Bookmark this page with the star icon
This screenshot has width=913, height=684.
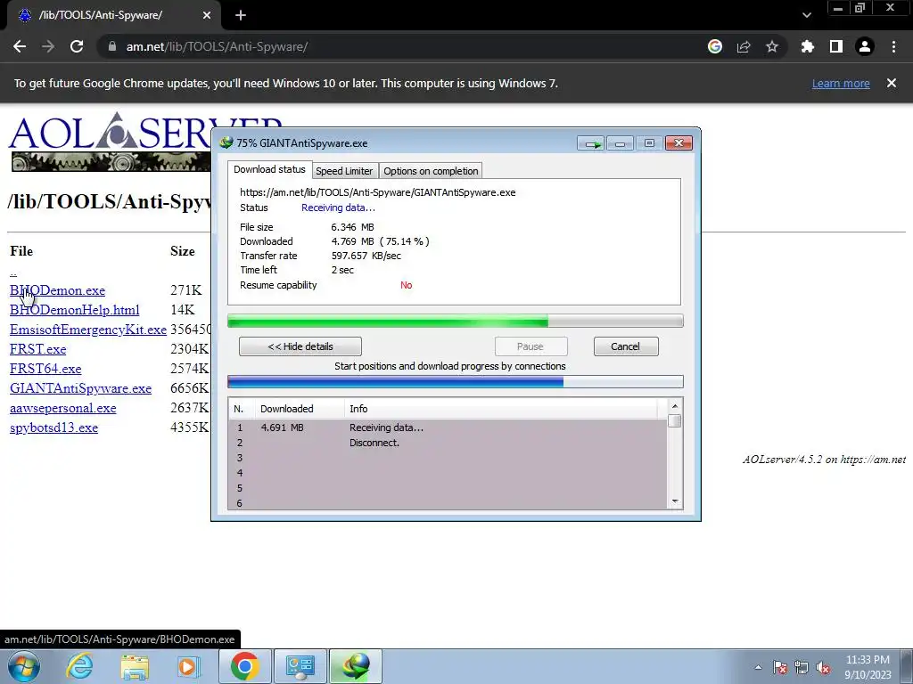click(772, 46)
